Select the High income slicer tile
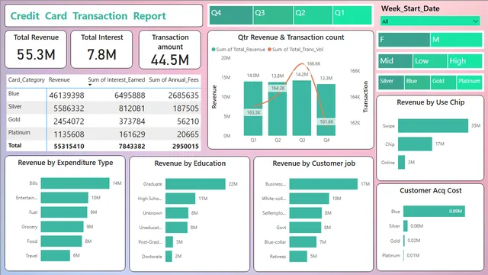 click(465, 61)
